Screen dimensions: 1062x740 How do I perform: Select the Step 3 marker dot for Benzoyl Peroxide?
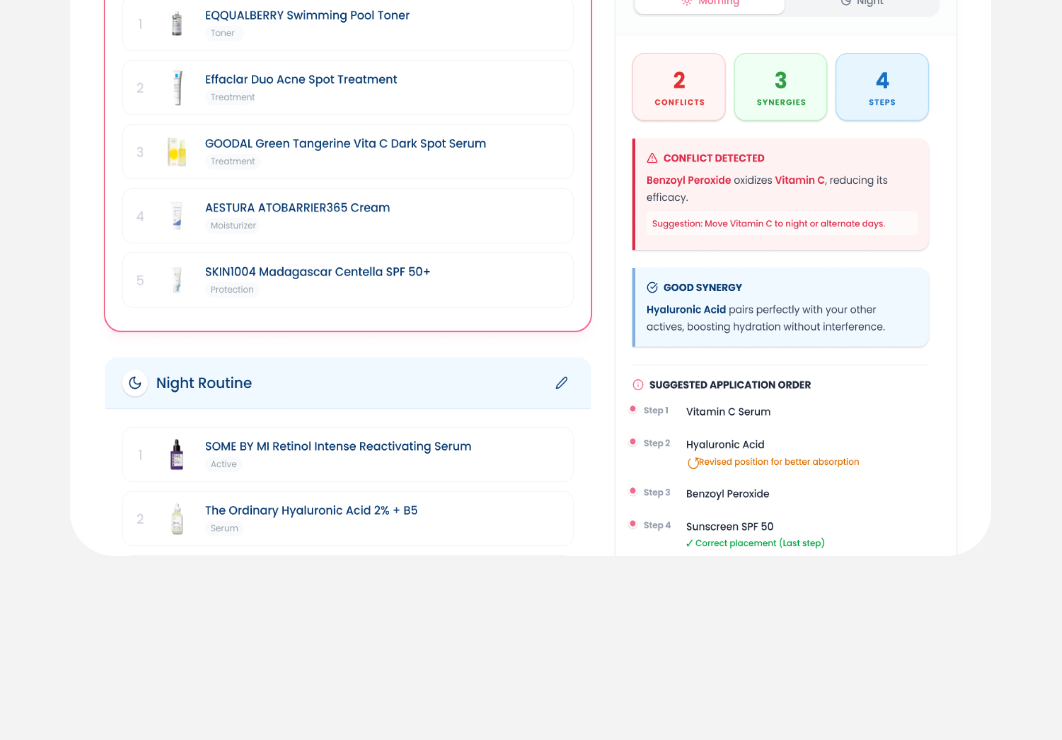pos(633,491)
